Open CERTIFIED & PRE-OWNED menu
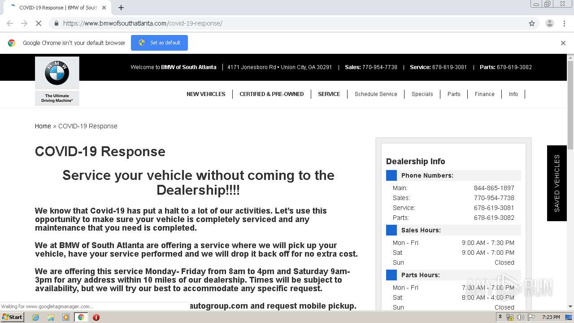The height and width of the screenshot is (323, 574). [x=272, y=94]
